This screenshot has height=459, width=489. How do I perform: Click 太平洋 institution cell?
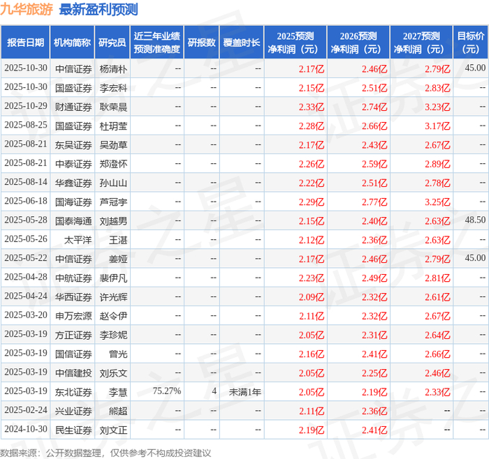point(78,240)
